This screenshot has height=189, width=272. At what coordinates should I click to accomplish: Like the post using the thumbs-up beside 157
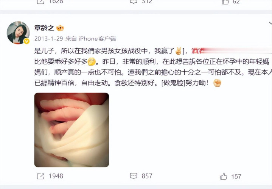pyautogui.click(x=224, y=177)
